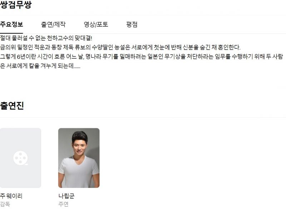The height and width of the screenshot is (209, 286).
Task: Open the 주요정보 tab
Action: (x=11, y=24)
